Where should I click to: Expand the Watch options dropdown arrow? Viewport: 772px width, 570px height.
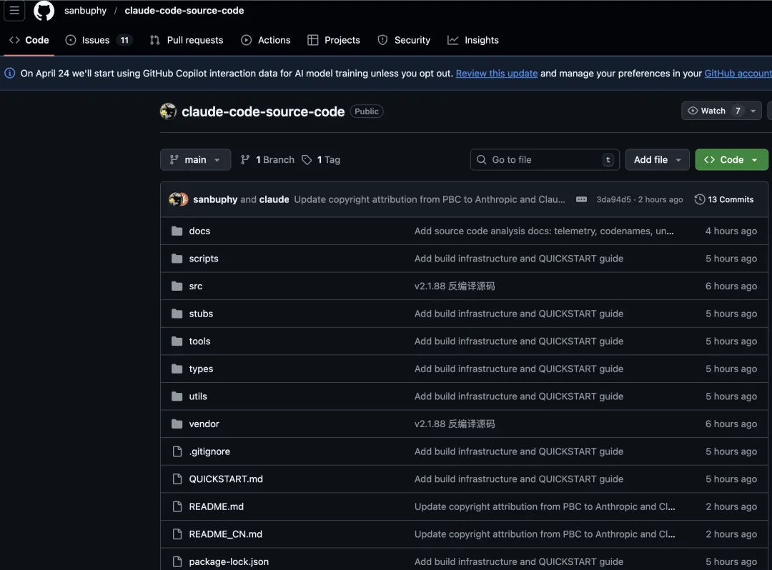click(x=753, y=111)
